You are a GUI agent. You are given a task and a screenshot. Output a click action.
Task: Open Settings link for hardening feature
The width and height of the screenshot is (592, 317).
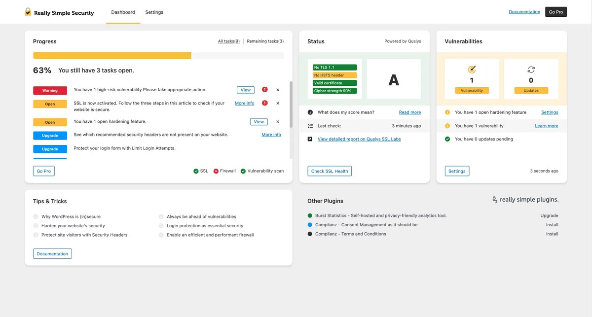coord(550,112)
